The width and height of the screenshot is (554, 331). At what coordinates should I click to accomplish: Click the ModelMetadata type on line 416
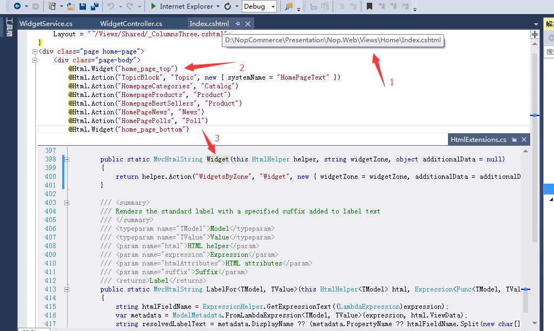(197, 315)
